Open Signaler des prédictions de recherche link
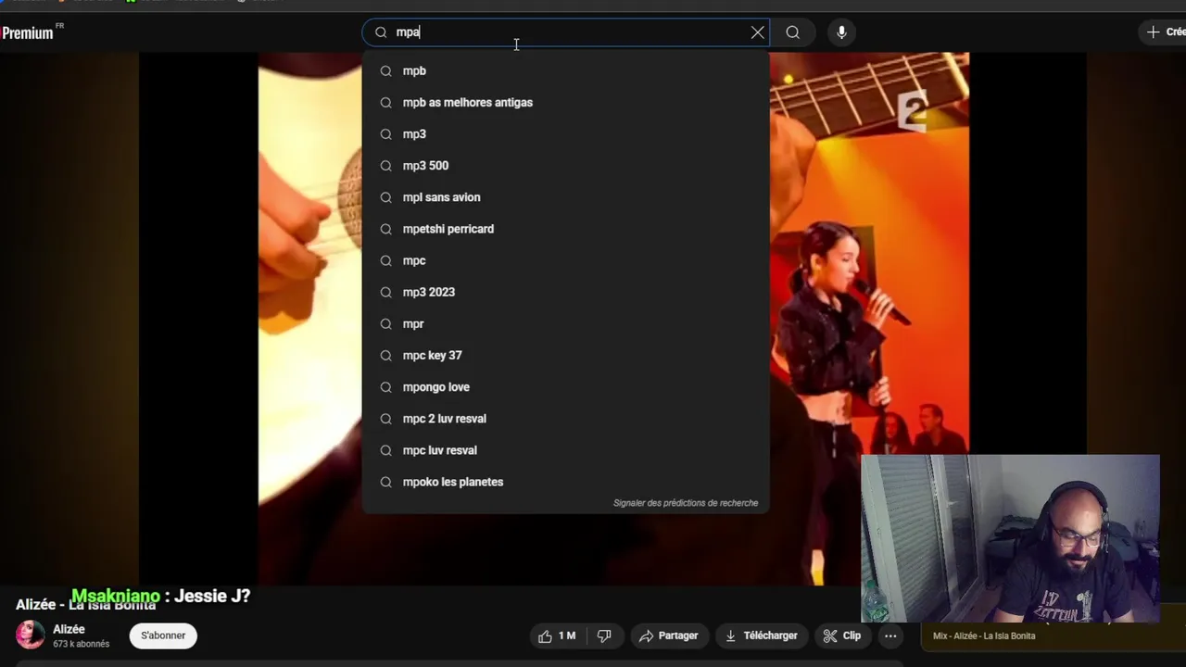Screen dimensions: 1186x667 pyautogui.click(x=686, y=503)
